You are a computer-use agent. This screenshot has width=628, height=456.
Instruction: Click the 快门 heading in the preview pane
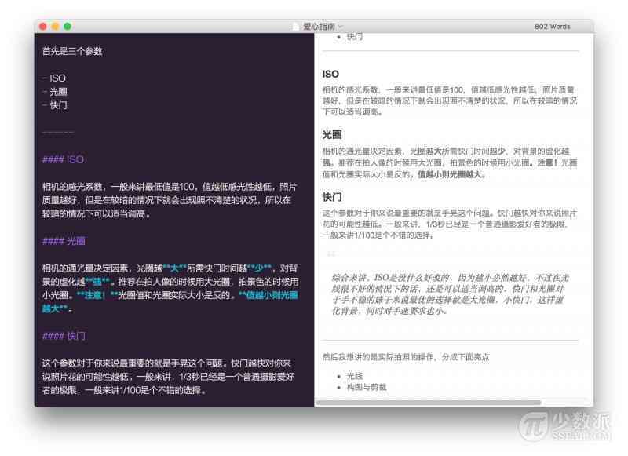click(x=332, y=197)
